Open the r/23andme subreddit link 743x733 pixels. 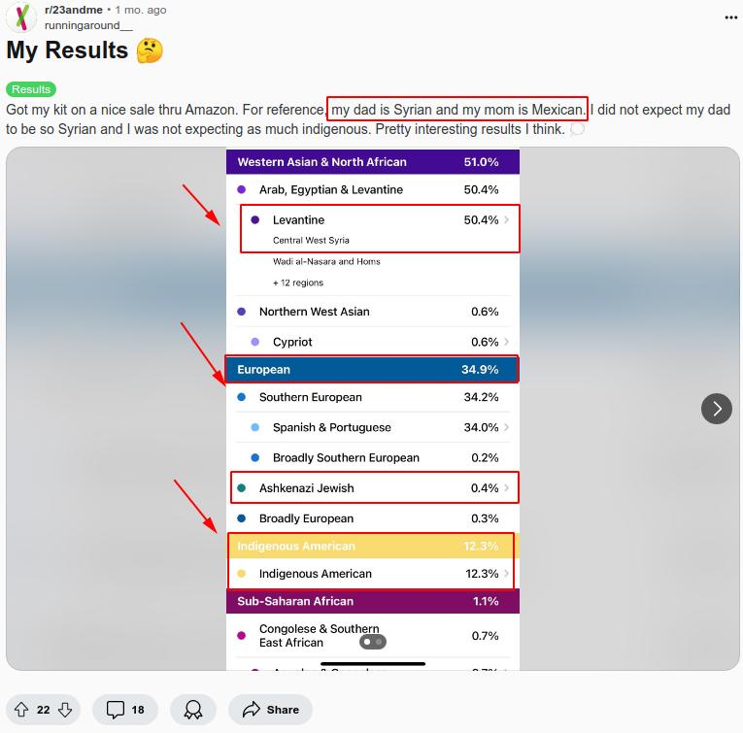pyautogui.click(x=74, y=10)
